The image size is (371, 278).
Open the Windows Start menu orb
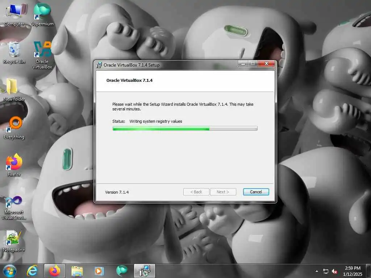10,271
